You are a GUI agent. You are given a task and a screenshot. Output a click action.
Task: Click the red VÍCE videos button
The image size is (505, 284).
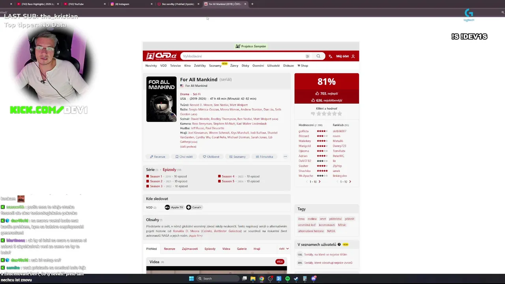tap(280, 262)
